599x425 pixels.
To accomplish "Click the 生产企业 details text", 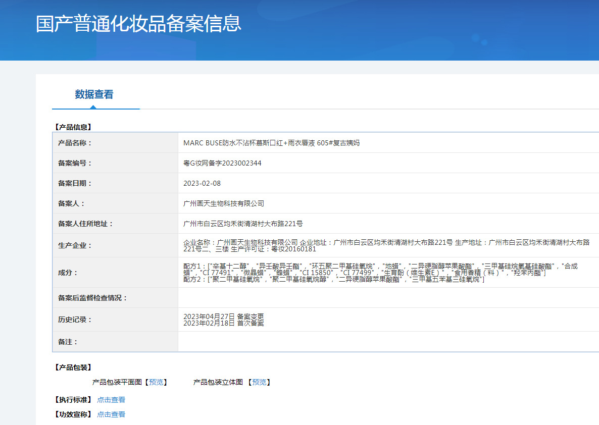I will click(x=386, y=245).
